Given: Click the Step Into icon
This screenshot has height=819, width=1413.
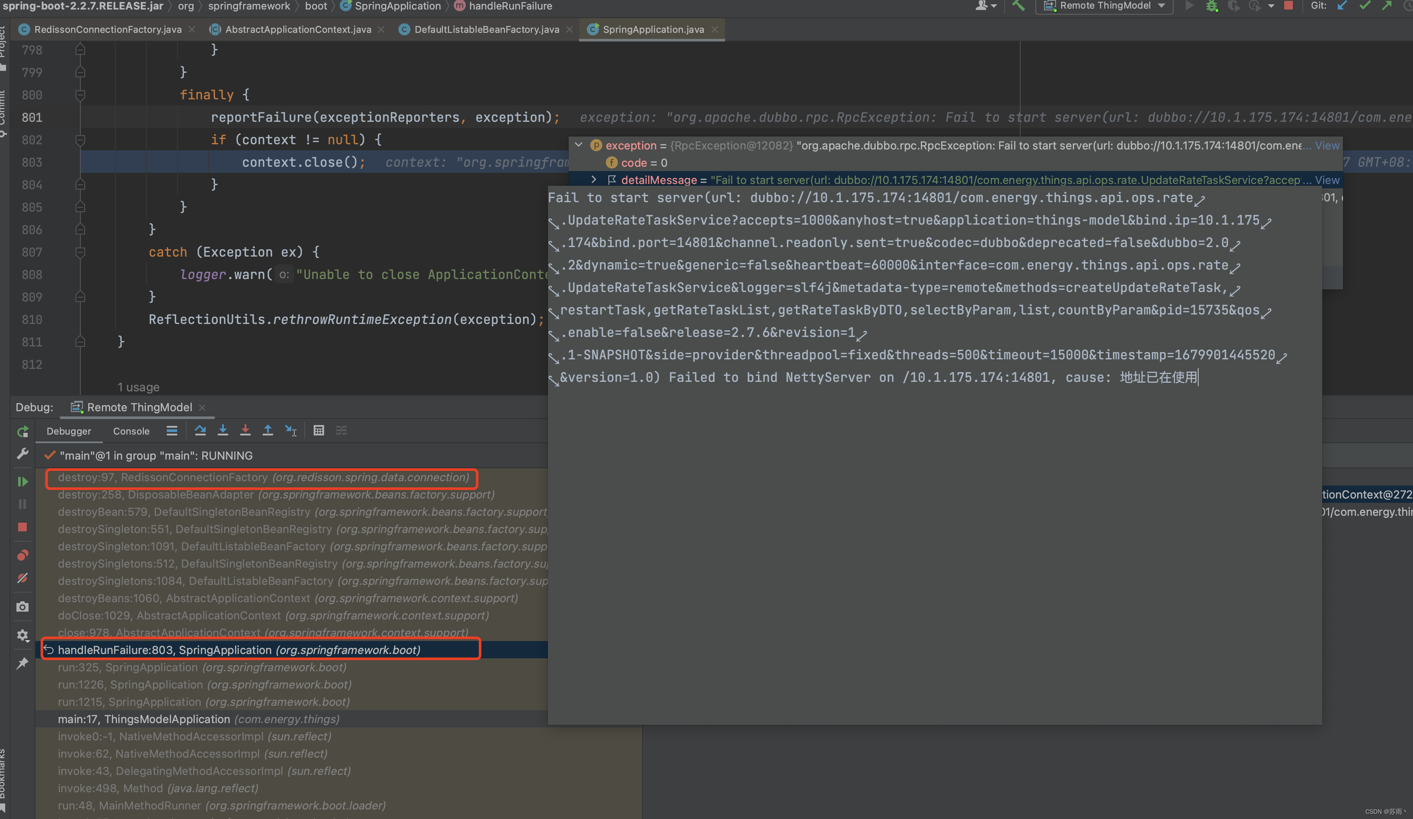Looking at the screenshot, I should (x=223, y=431).
